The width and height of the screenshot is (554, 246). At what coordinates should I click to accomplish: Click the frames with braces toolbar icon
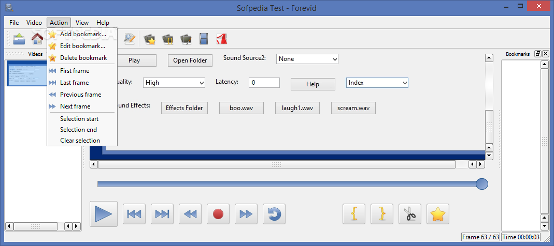(x=167, y=39)
